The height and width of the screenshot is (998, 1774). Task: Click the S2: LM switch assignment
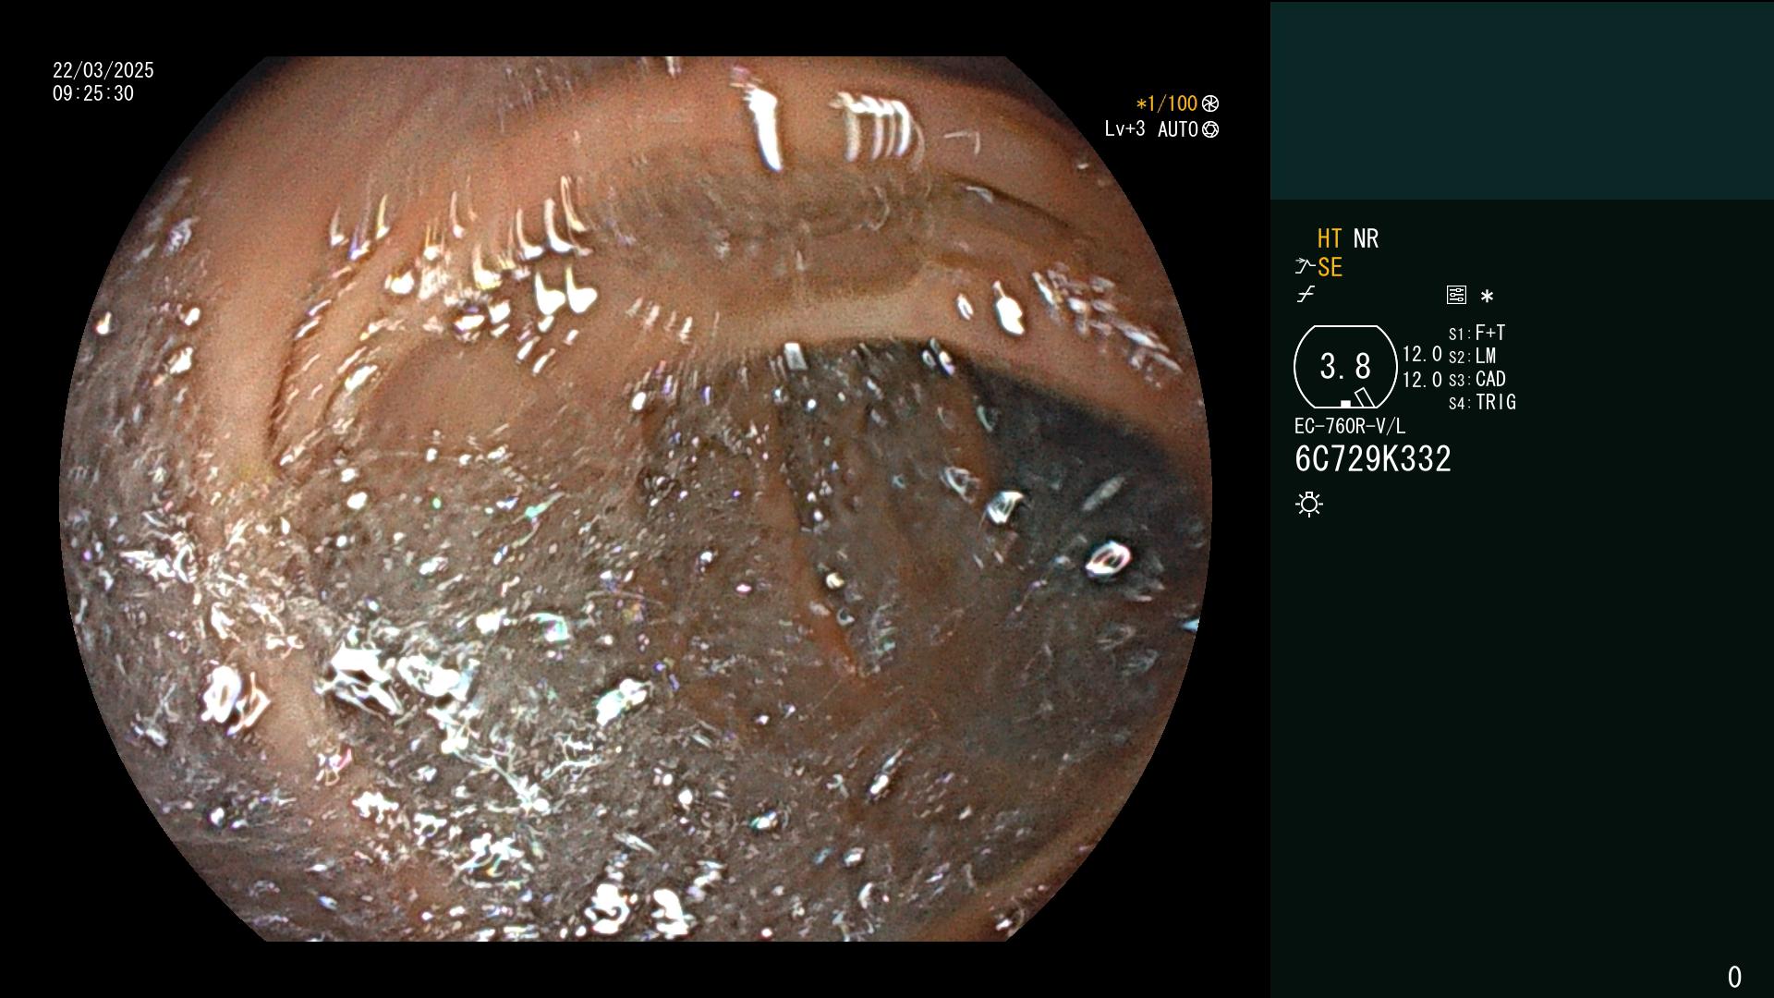coord(1472,356)
